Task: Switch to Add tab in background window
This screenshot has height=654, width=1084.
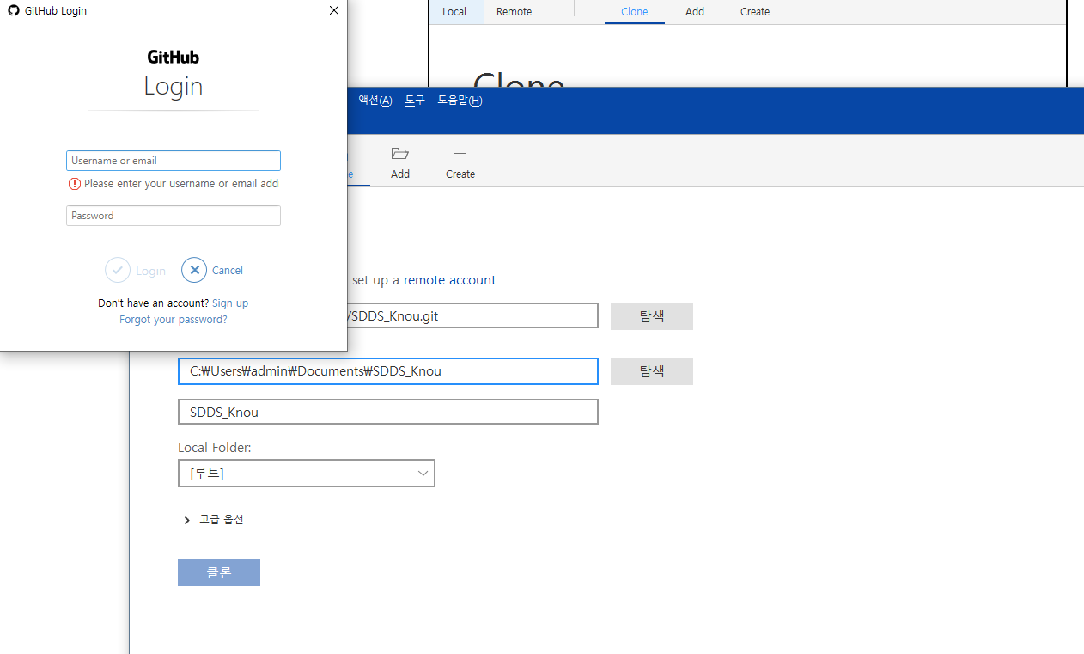Action: 695,12
